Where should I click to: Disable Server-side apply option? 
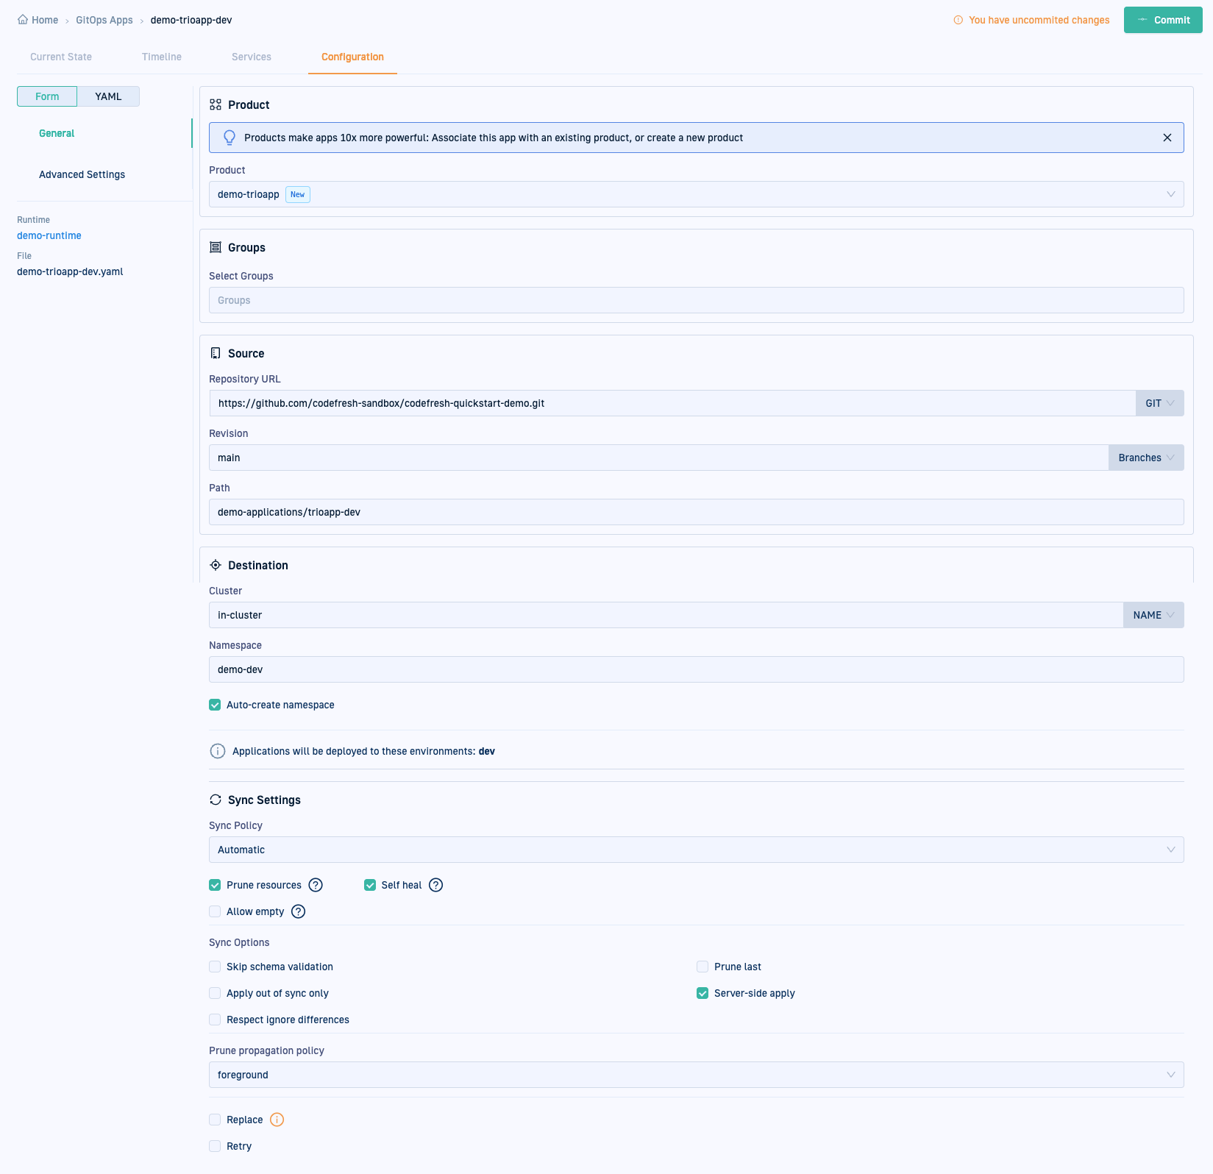(702, 993)
